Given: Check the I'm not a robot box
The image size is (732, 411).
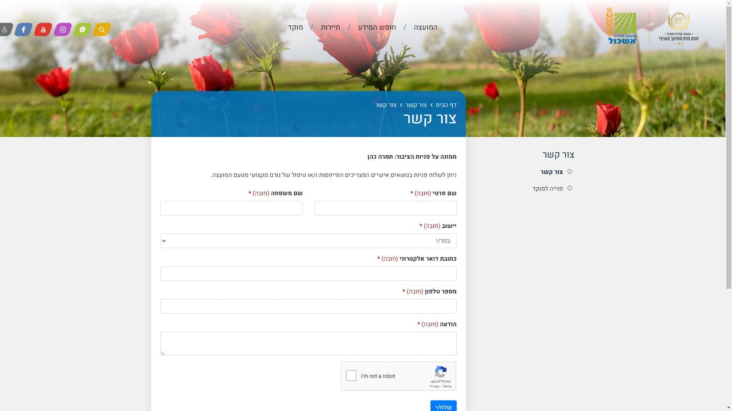Looking at the screenshot, I should point(351,376).
